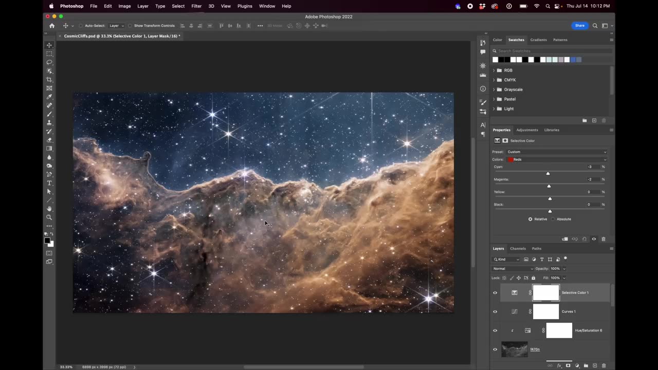Open the Layer menu
Screen dimensions: 658x370
[x=143, y=6]
